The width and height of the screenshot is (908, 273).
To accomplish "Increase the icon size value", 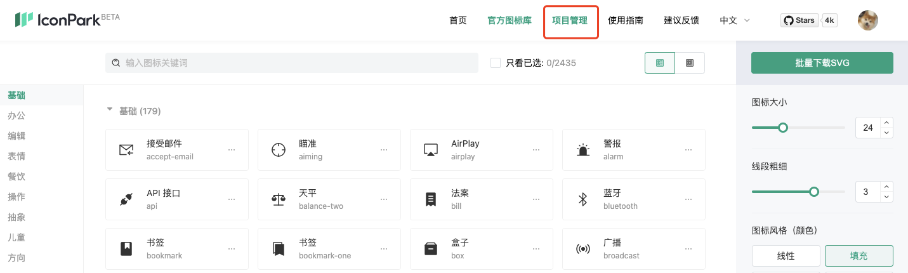I will click(x=886, y=123).
